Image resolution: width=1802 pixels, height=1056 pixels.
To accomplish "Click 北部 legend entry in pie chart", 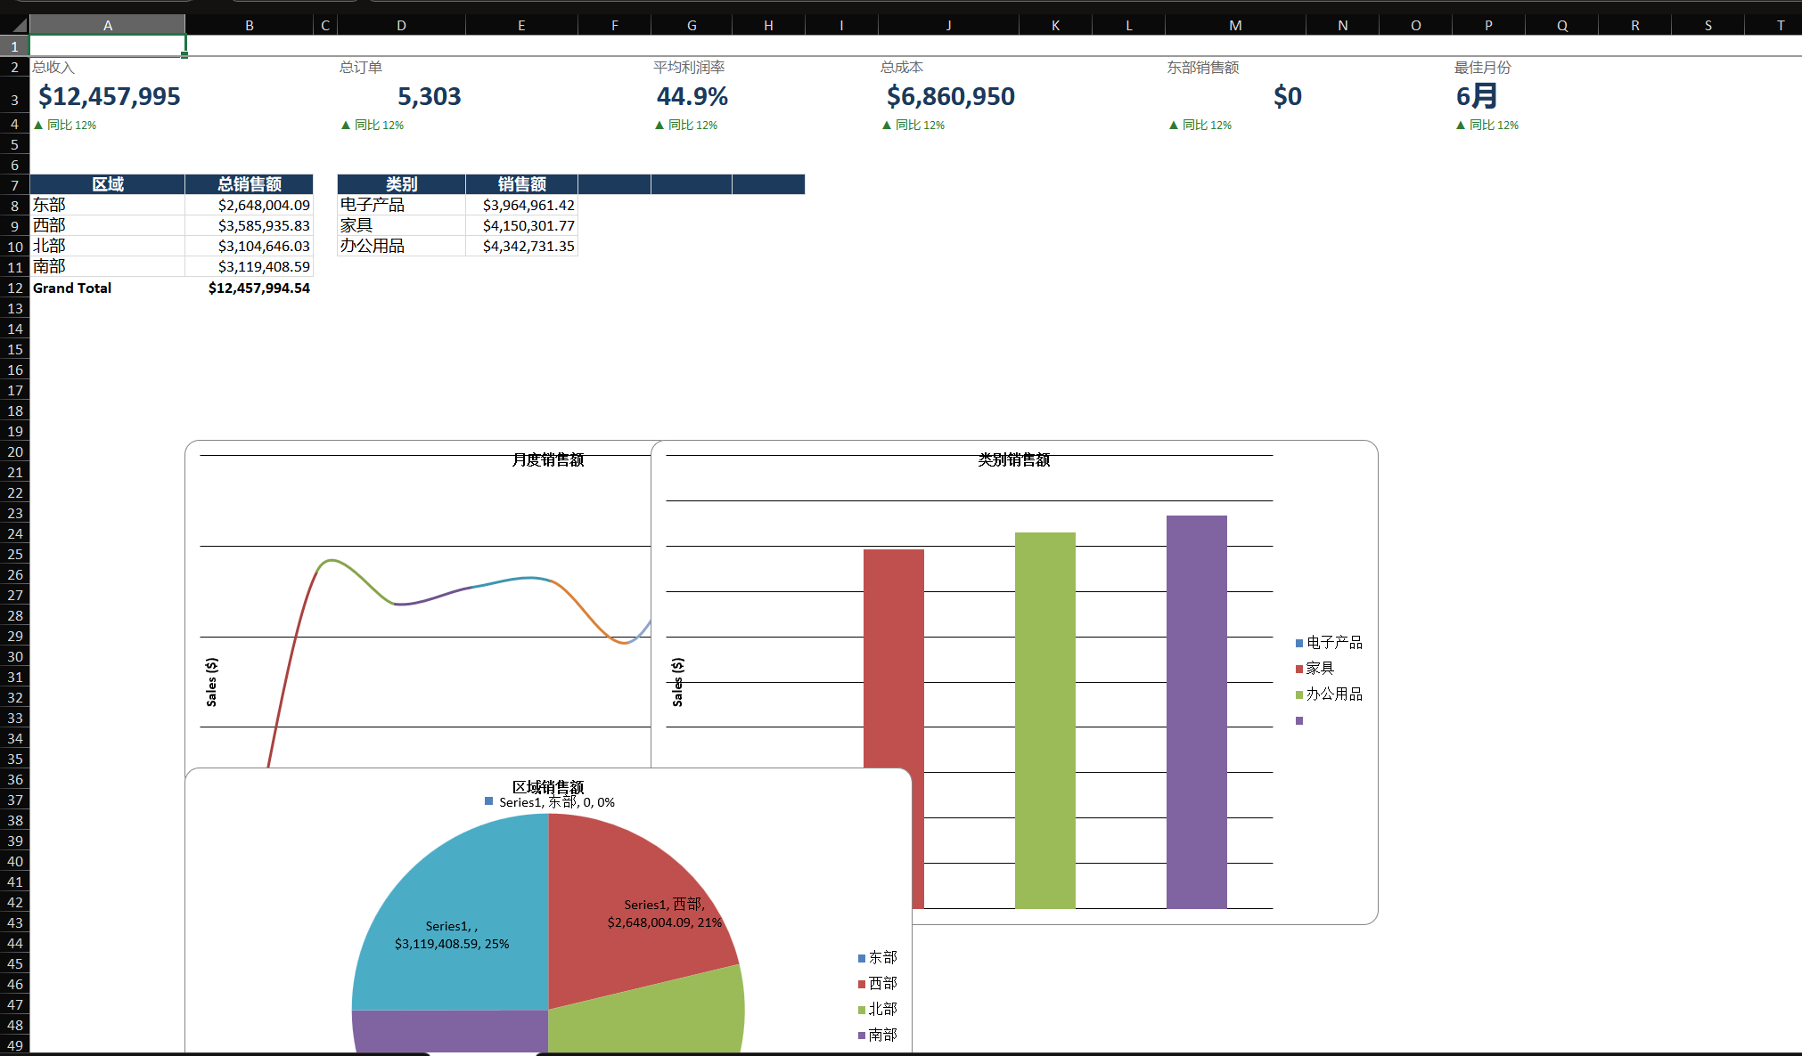I will point(877,1010).
